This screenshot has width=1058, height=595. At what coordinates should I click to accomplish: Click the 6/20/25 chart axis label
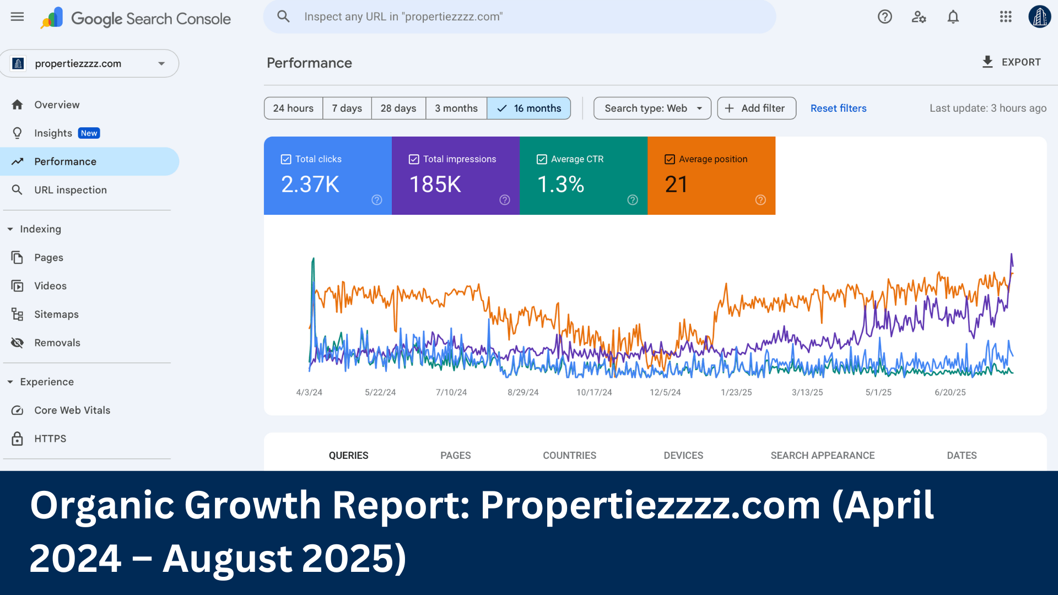(x=950, y=392)
